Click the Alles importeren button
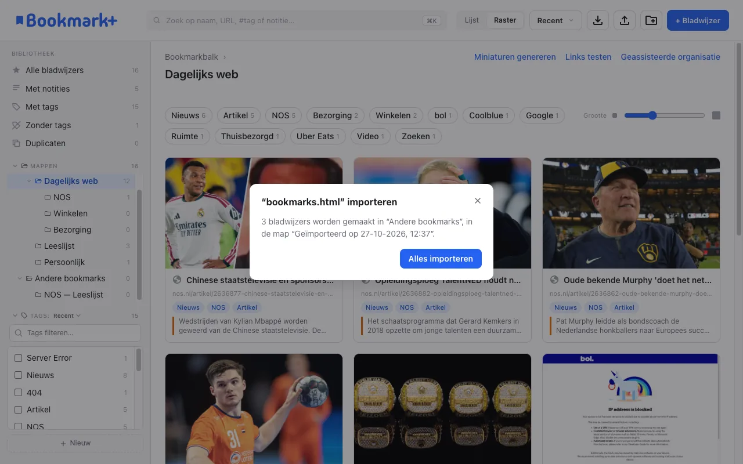743x464 pixels. pyautogui.click(x=441, y=259)
